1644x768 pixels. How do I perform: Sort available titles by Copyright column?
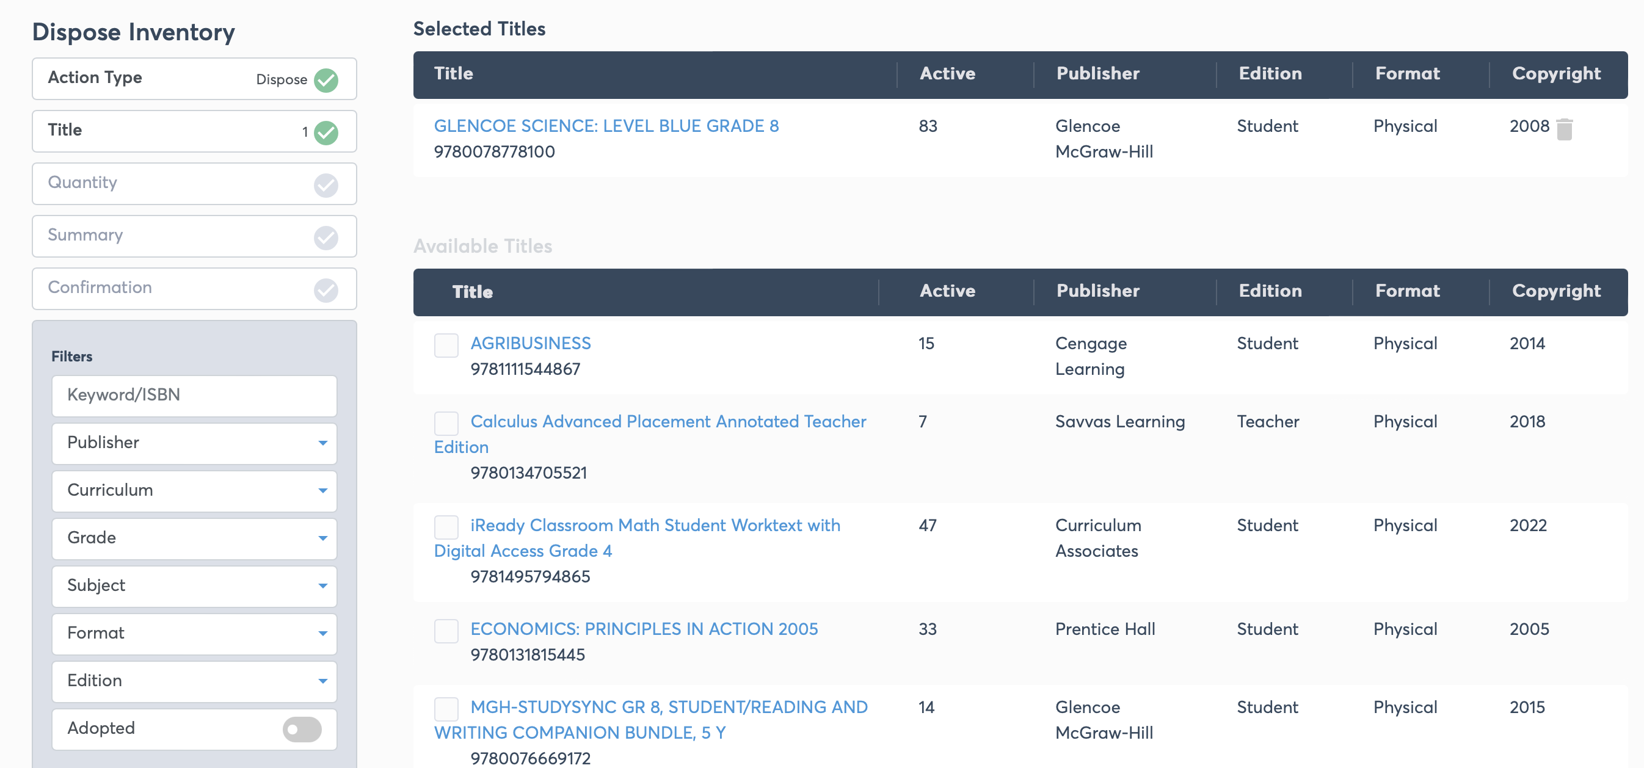1555,291
